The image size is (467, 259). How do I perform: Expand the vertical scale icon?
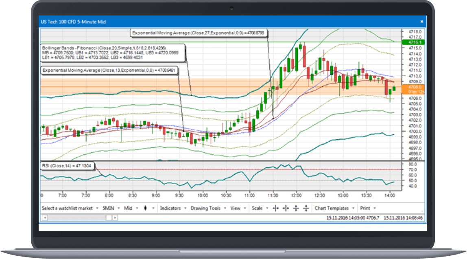(x=296, y=208)
